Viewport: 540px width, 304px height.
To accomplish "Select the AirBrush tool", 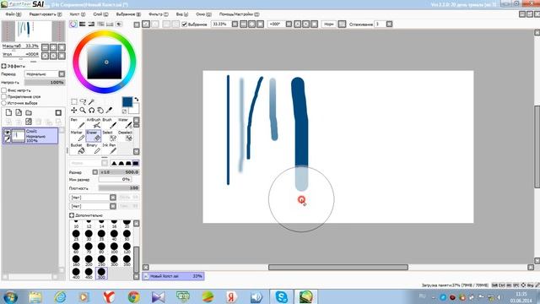I will click(94, 122).
